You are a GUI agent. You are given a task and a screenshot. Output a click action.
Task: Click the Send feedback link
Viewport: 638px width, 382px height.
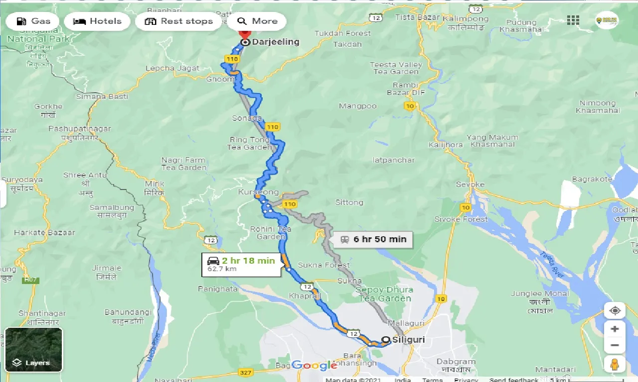[514, 380]
